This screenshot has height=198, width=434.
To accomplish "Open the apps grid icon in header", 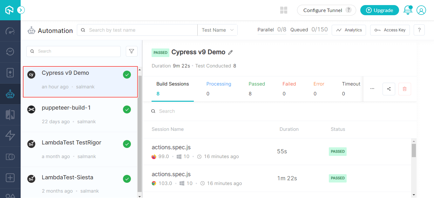I will 284,10.
